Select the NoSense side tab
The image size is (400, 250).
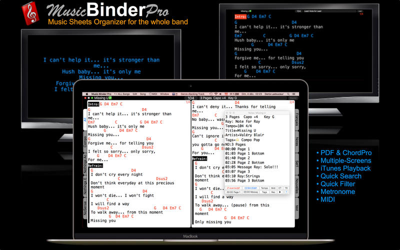pos(85,208)
